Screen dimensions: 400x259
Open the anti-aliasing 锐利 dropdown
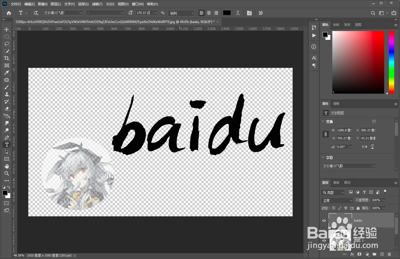pyautogui.click(x=181, y=13)
